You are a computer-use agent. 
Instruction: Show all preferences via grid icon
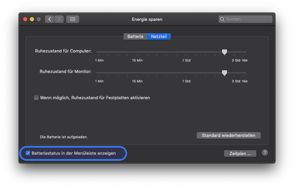(x=73, y=19)
